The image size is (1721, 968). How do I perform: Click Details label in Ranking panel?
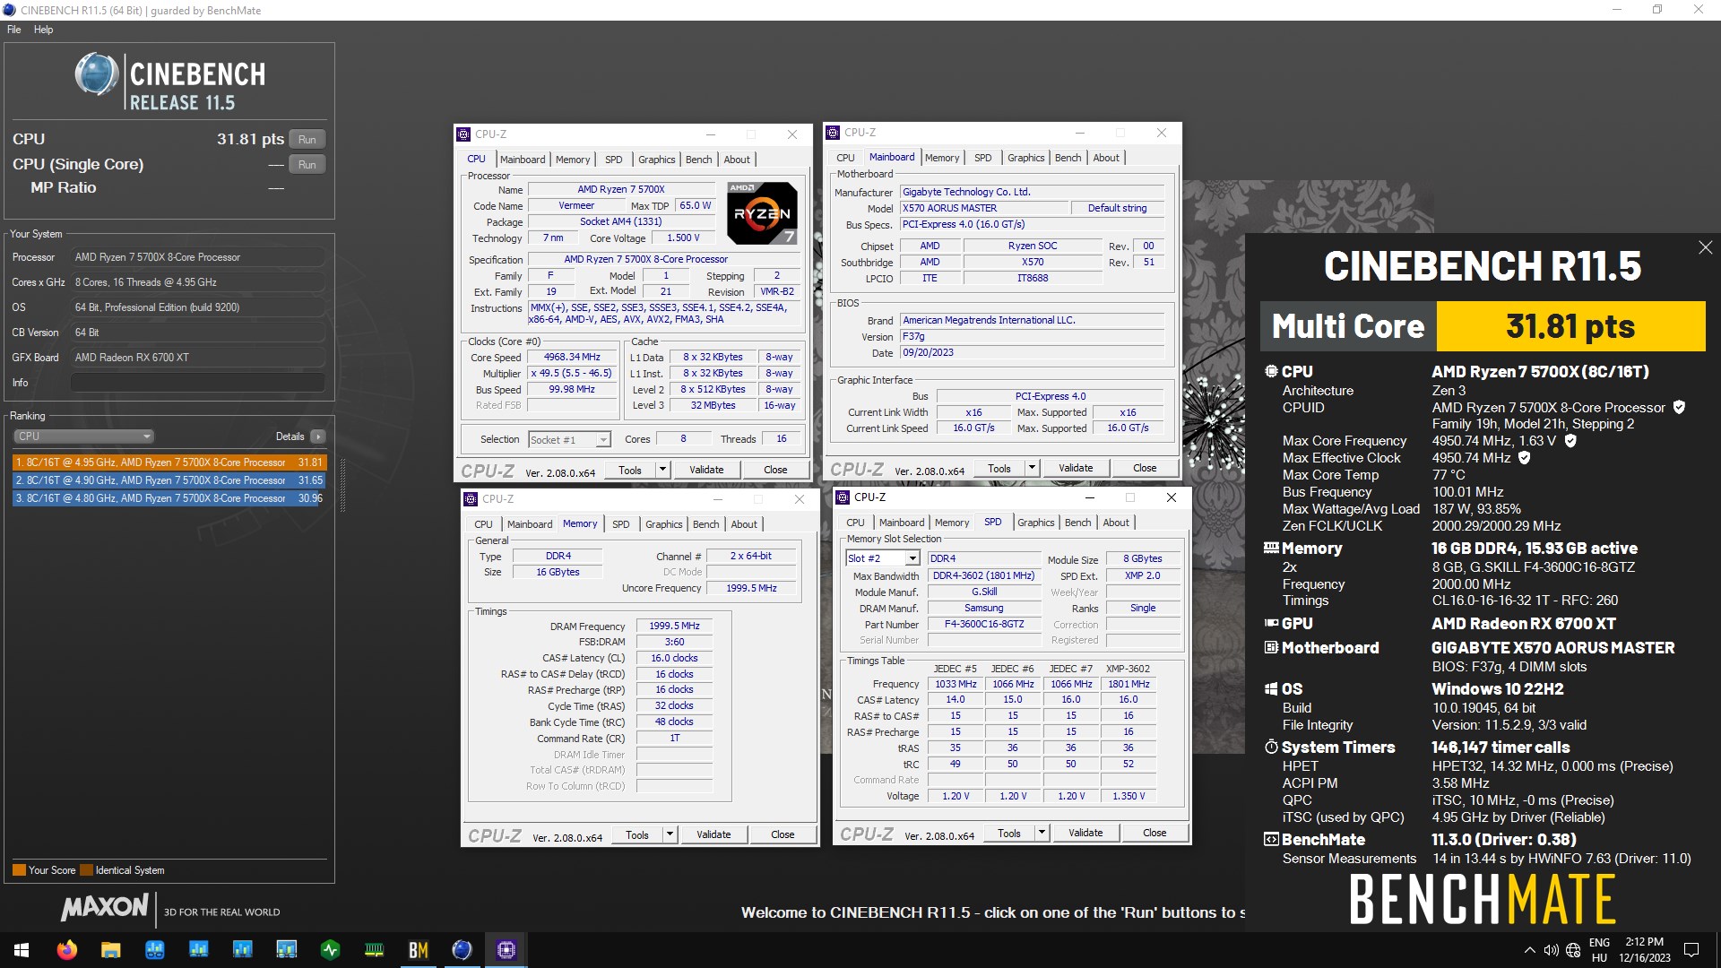click(290, 436)
